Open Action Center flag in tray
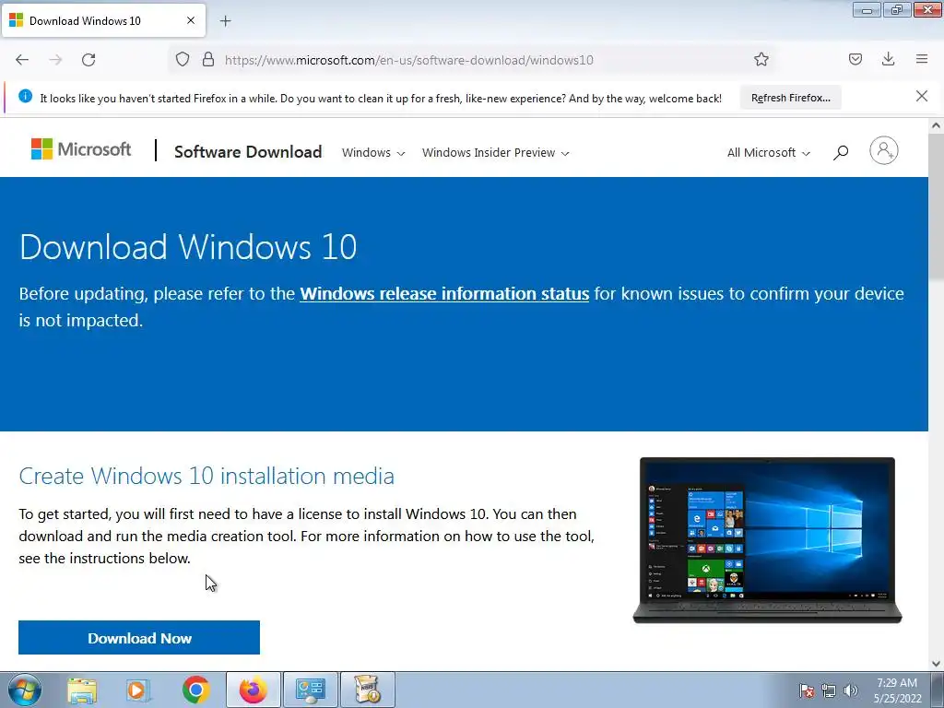 [x=806, y=690]
